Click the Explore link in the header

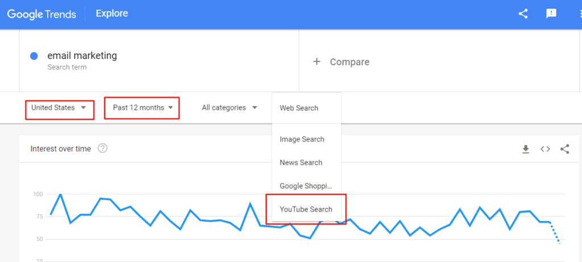coord(112,13)
